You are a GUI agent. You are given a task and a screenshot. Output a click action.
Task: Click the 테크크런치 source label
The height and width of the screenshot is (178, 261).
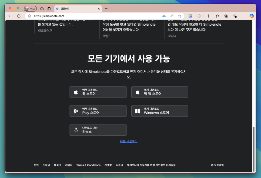45,31
